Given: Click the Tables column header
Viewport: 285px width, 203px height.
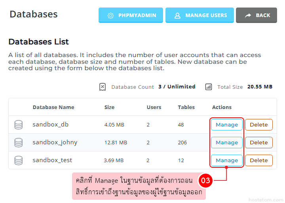Looking at the screenshot, I should [x=186, y=107].
